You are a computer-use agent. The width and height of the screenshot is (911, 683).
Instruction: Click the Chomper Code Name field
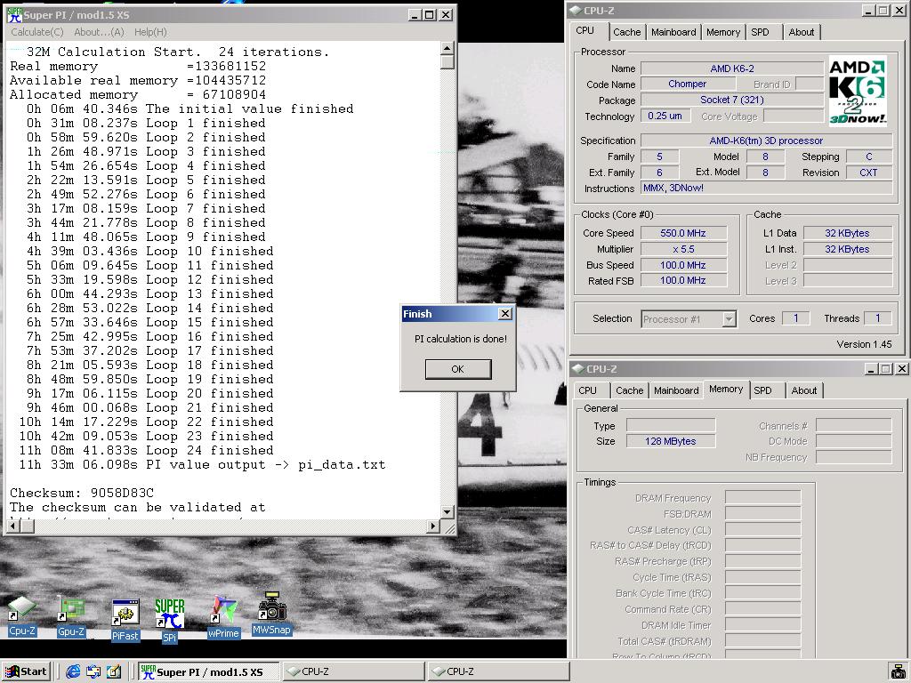(688, 84)
